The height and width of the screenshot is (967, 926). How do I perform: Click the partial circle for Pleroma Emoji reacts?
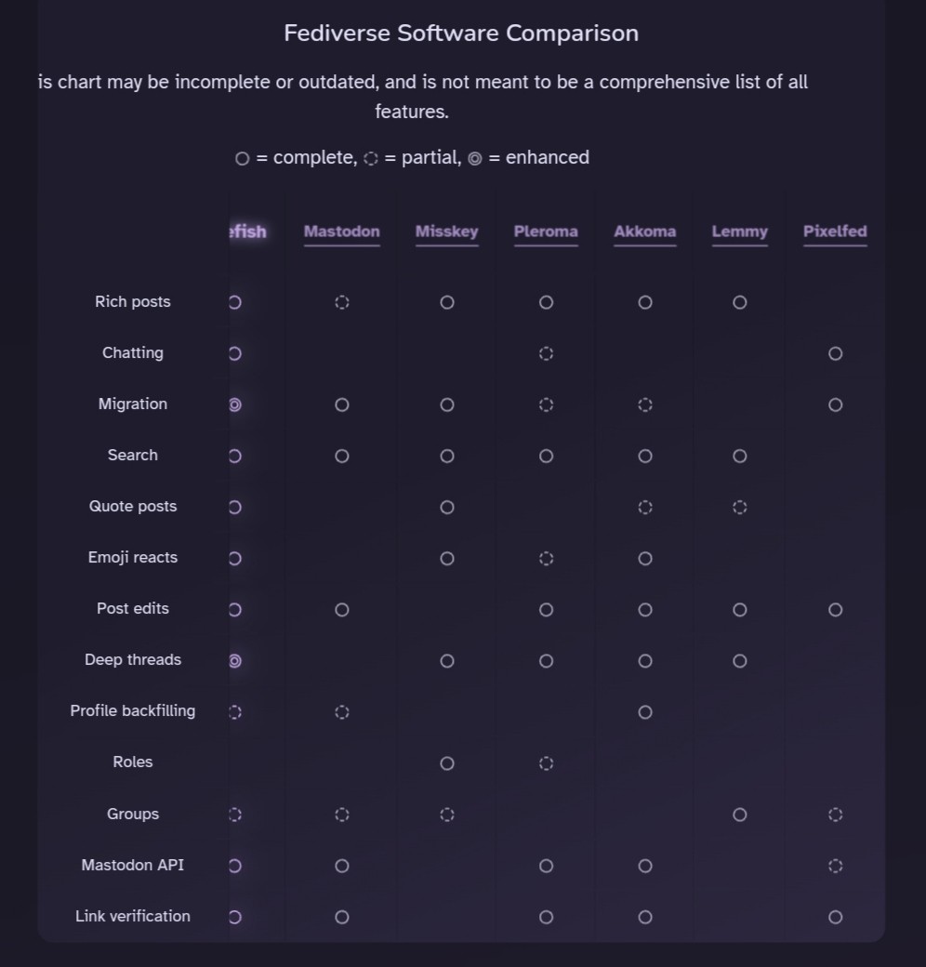pos(547,558)
